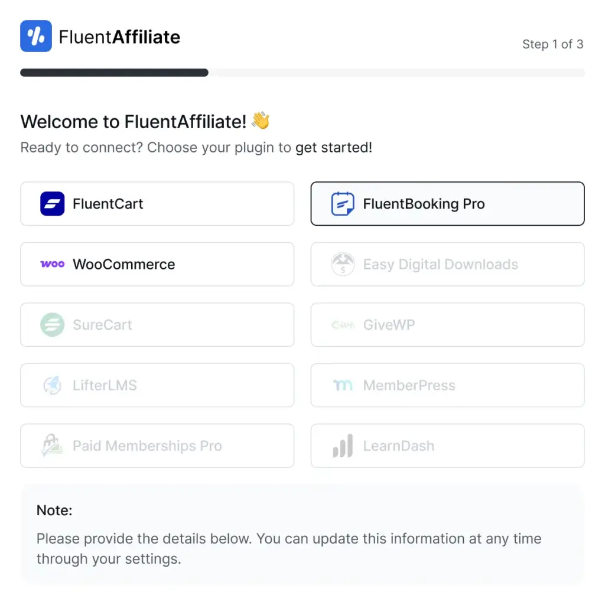The height and width of the screenshot is (605, 605).
Task: Click the 'Step 1 of 3' indicator
Action: point(552,44)
